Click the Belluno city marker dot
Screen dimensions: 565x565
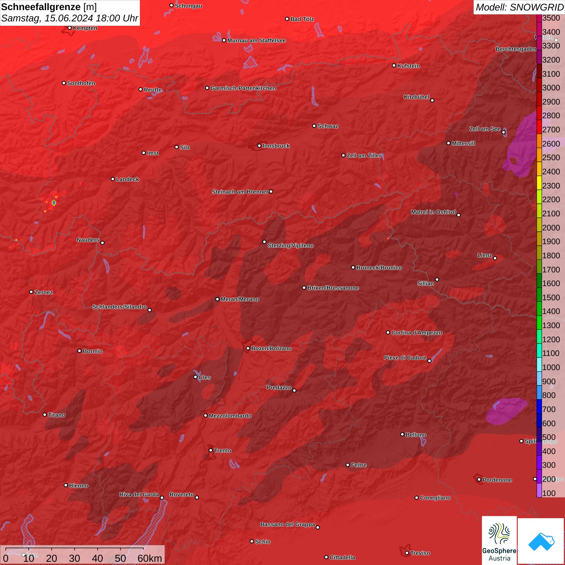coord(402,434)
